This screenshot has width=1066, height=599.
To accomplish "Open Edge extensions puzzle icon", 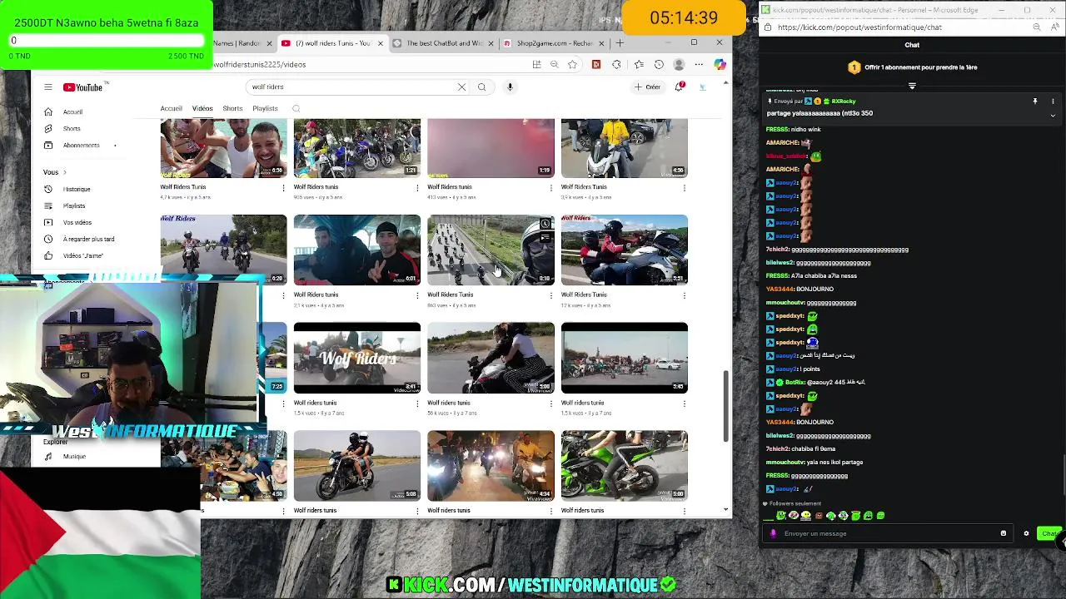I will coord(616,64).
